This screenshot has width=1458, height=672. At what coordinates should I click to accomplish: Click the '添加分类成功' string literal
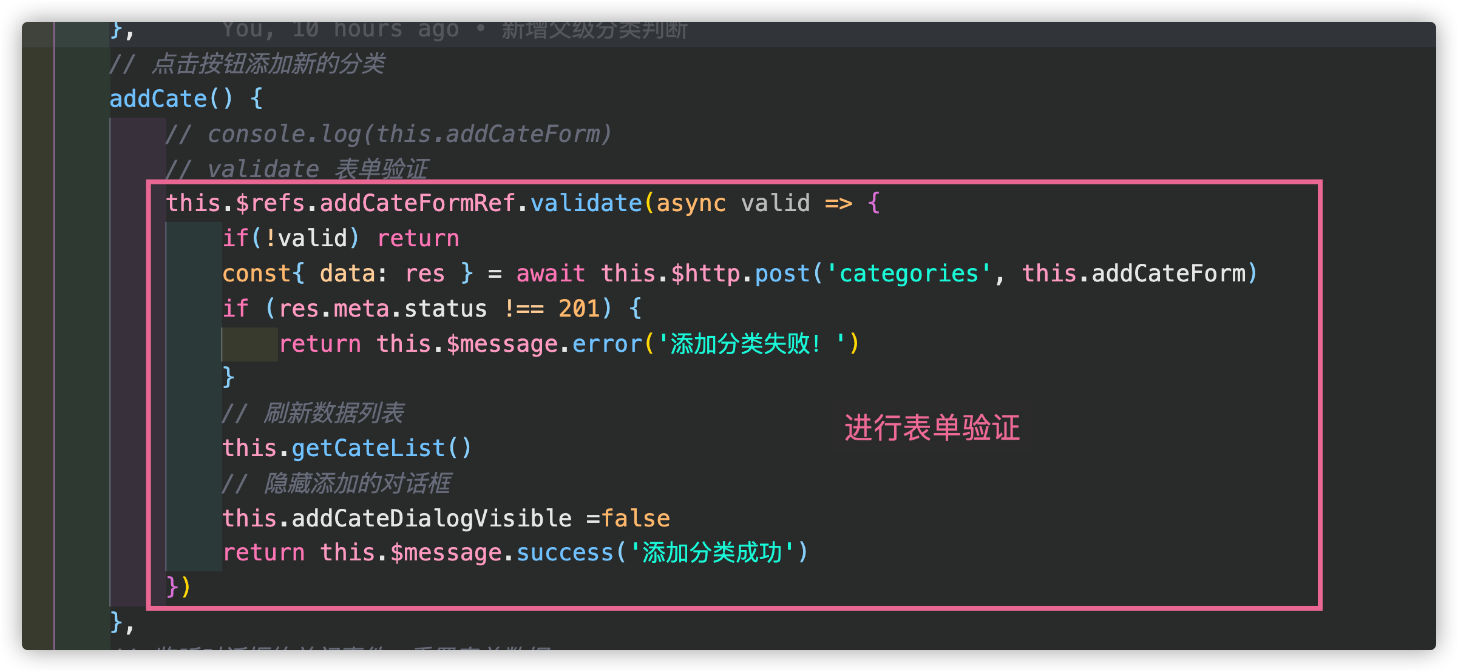click(712, 553)
